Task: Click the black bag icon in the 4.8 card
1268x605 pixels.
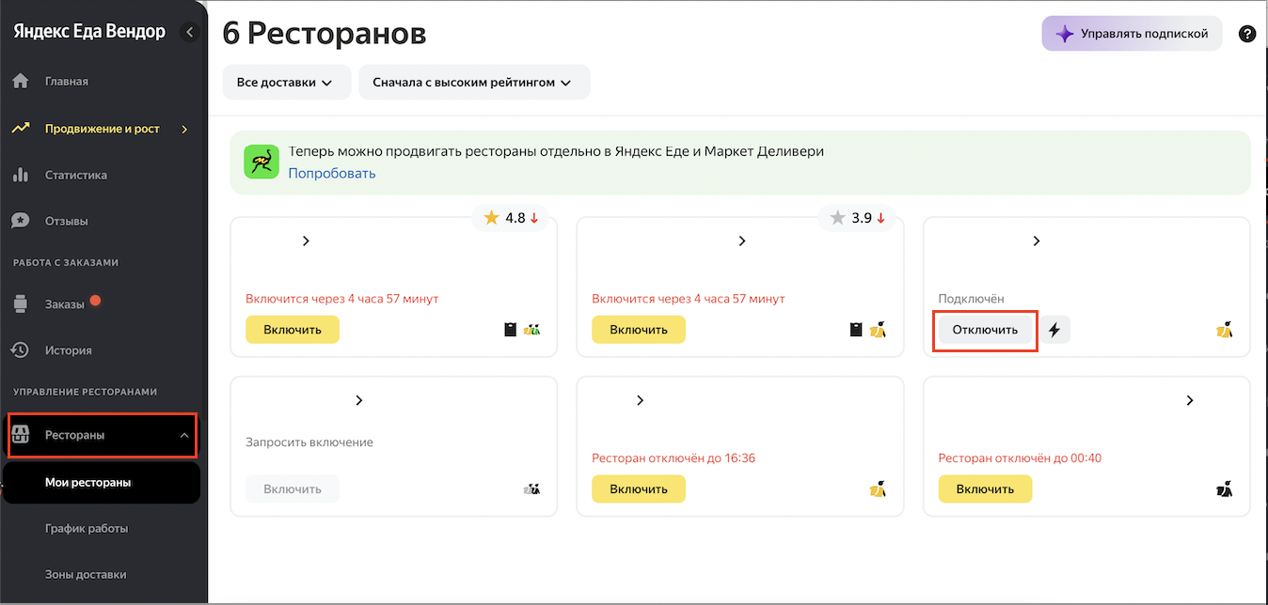Action: pyautogui.click(x=510, y=330)
